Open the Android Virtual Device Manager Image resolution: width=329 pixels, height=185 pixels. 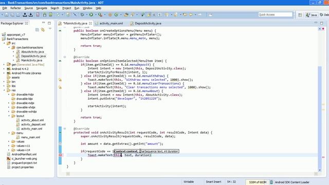[x=50, y=15]
